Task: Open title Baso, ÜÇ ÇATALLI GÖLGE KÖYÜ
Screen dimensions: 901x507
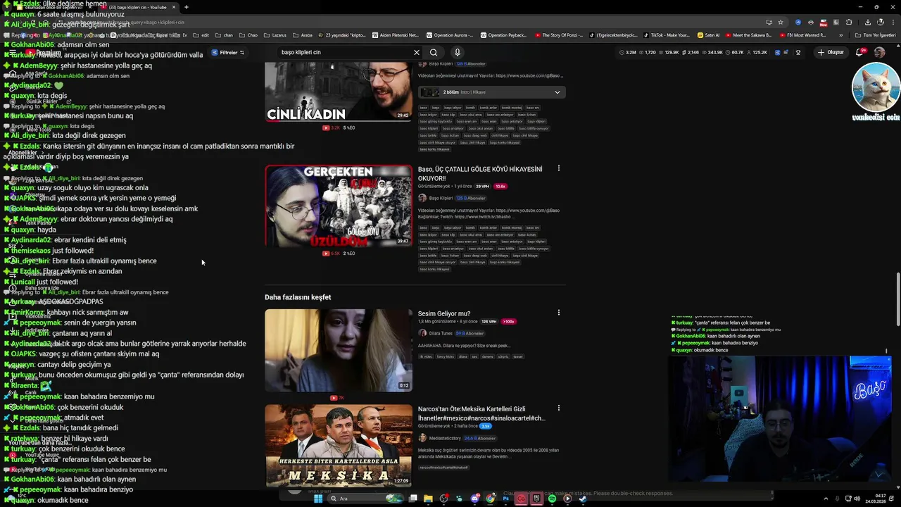Action: click(x=480, y=173)
